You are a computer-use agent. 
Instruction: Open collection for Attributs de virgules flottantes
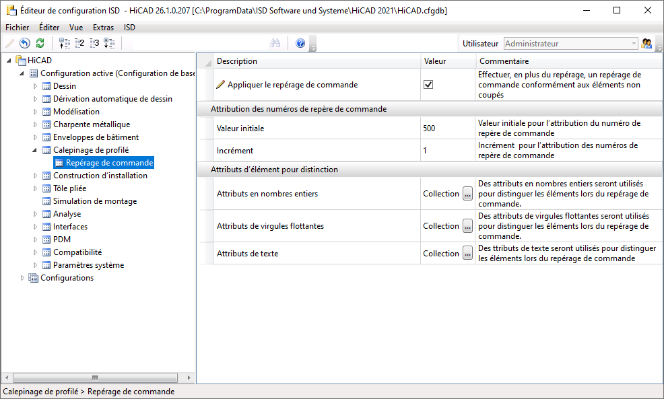(x=467, y=226)
